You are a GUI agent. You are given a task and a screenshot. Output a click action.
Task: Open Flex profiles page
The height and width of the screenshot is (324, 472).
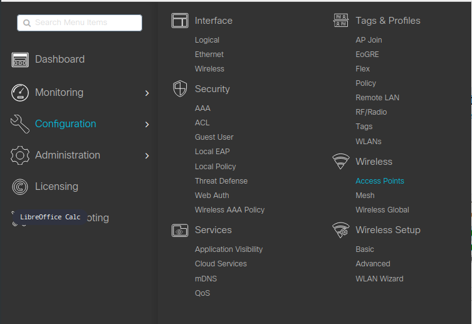click(x=363, y=69)
